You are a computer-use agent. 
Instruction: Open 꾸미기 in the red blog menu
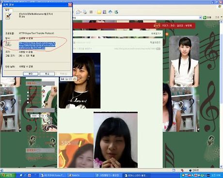coord(165,26)
